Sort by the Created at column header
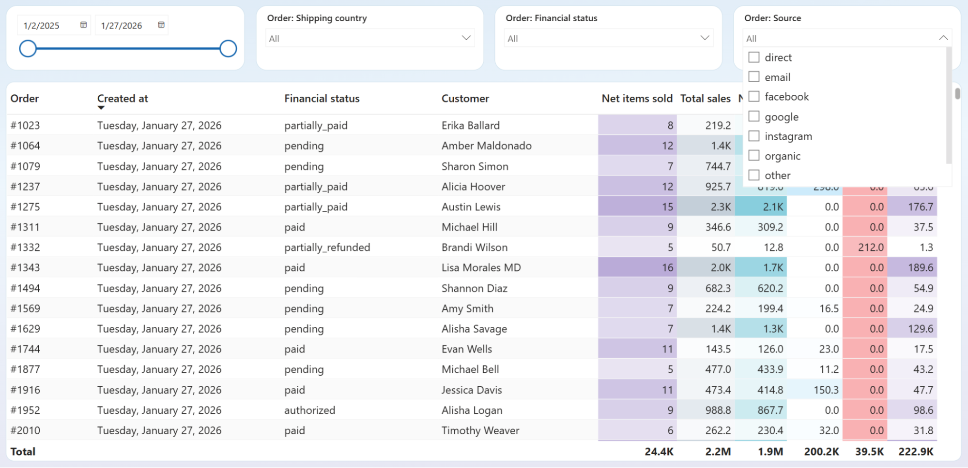968x468 pixels. click(123, 99)
